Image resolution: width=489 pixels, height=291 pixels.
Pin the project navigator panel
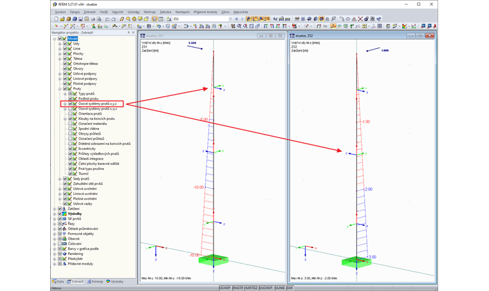(129, 32)
